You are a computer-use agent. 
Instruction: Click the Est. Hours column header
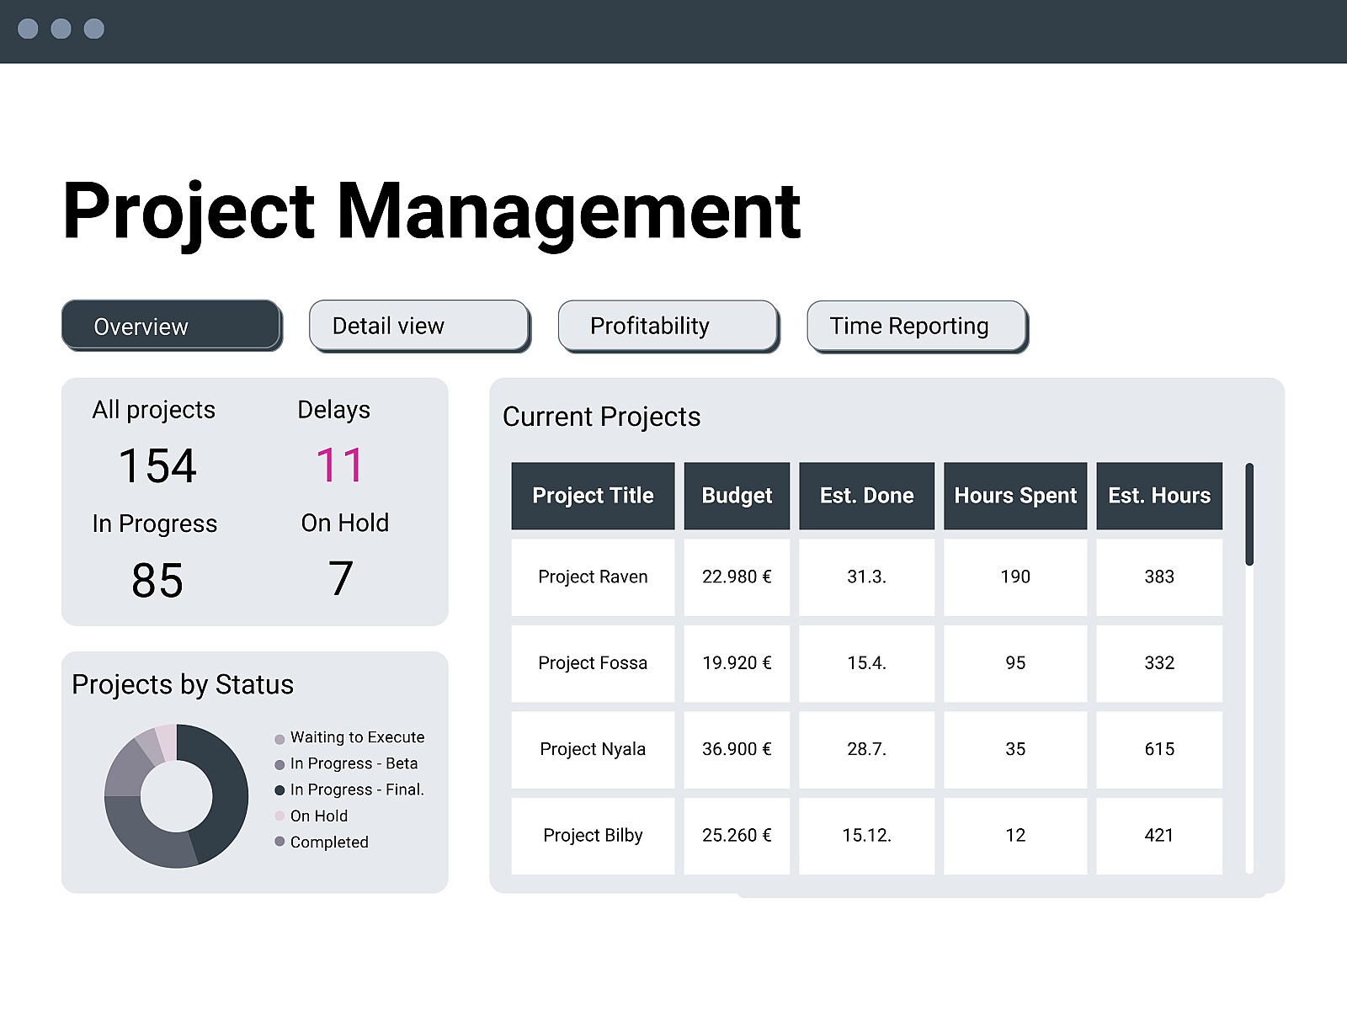pos(1158,496)
